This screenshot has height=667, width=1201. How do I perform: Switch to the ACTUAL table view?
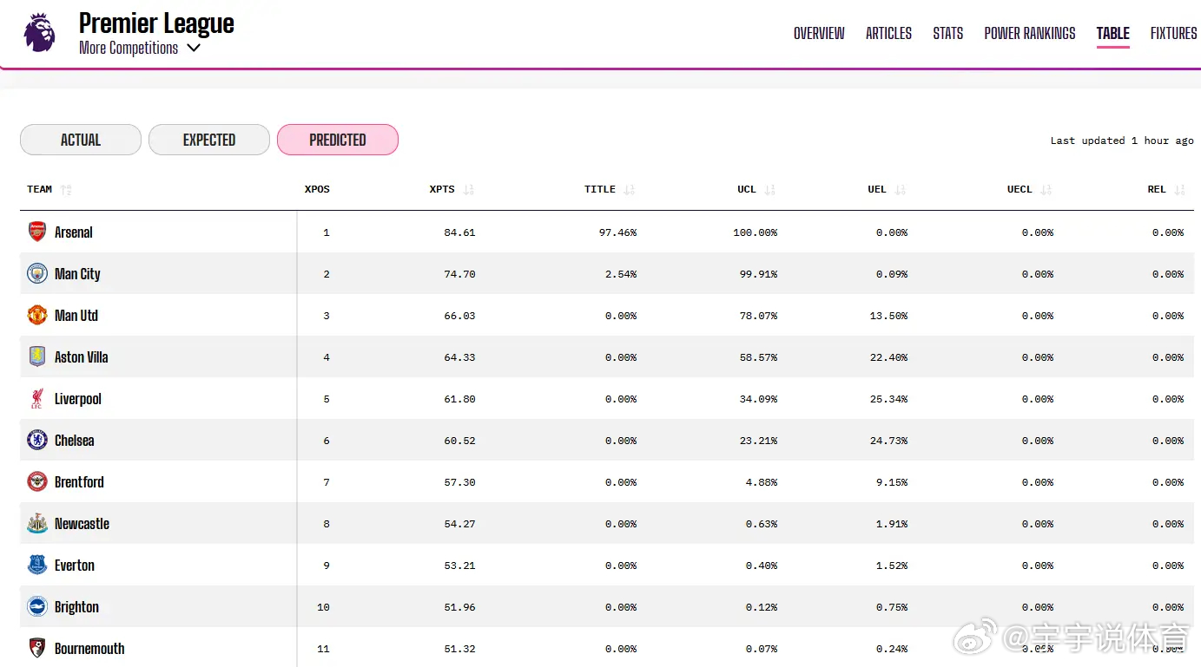tap(81, 140)
